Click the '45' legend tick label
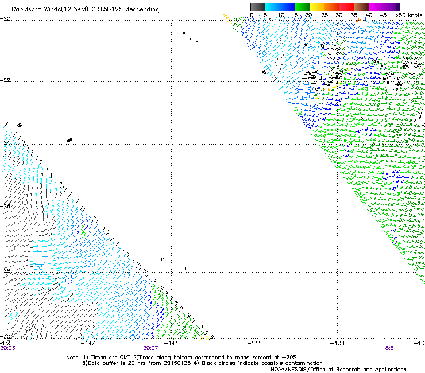 coord(383,15)
